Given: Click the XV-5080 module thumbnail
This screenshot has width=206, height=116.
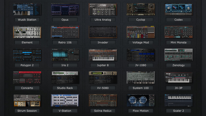Looking at the screenshot, I should (x=103, y=78).
